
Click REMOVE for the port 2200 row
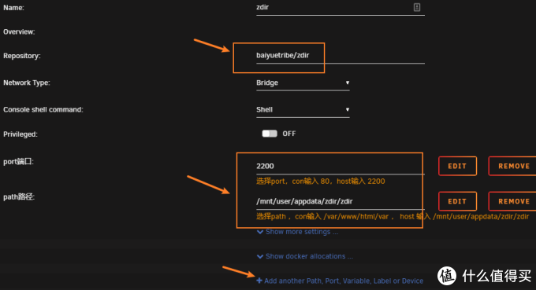513,167
